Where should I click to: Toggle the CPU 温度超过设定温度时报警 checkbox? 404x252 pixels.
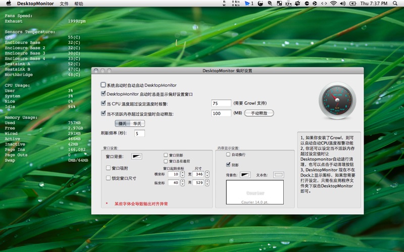click(104, 103)
